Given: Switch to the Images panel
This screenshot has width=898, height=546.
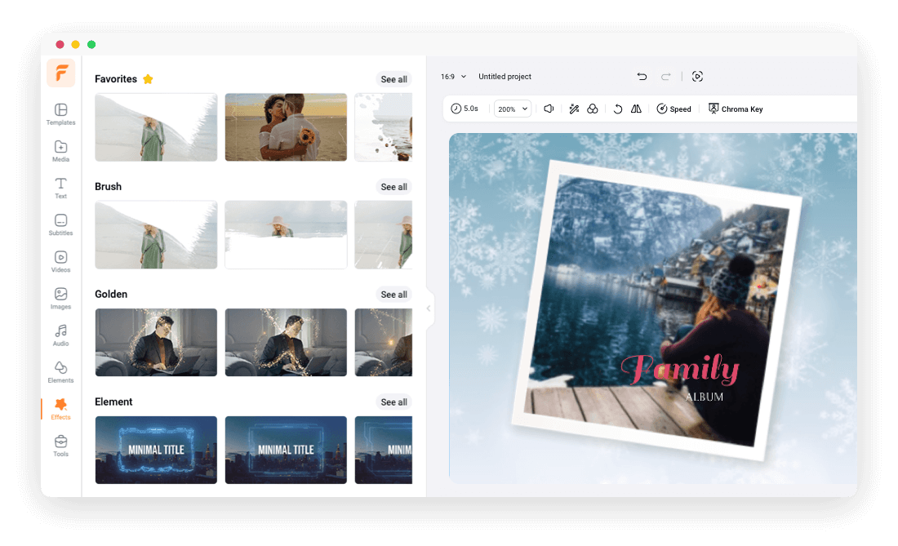Looking at the screenshot, I should pyautogui.click(x=60, y=299).
